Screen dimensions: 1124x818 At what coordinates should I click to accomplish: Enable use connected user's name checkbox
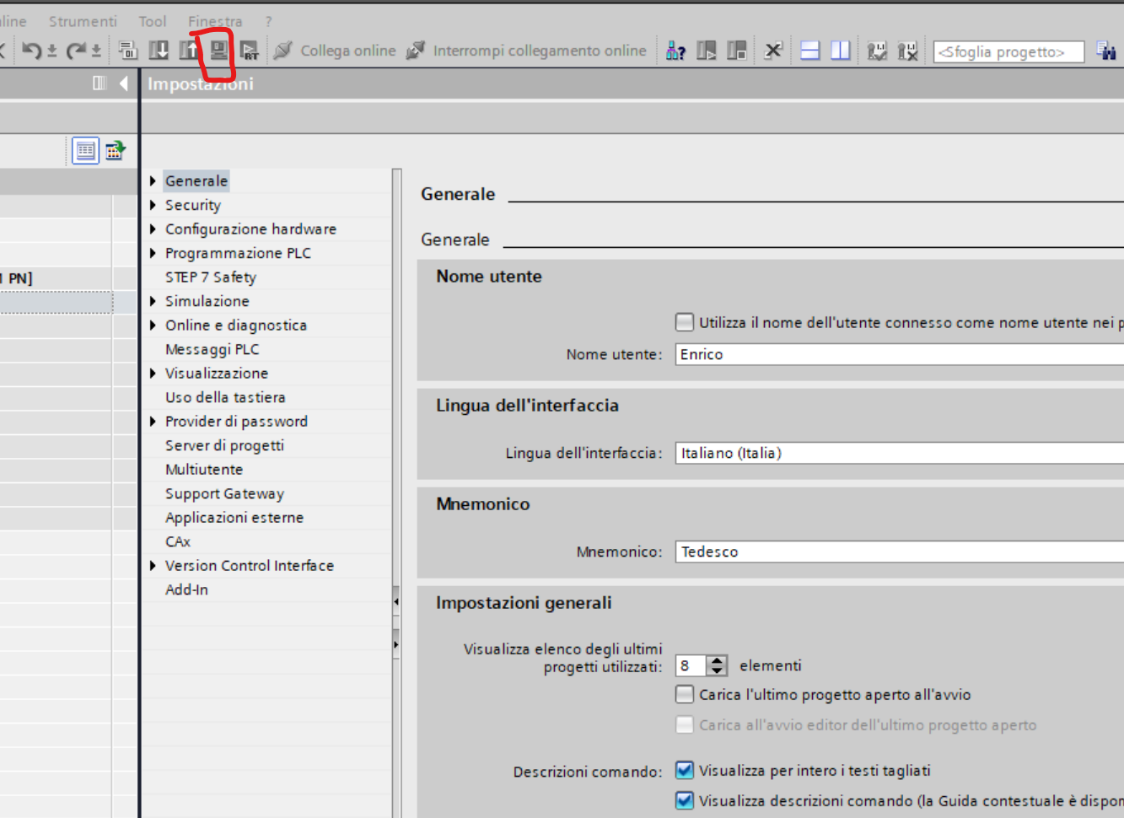tap(685, 322)
